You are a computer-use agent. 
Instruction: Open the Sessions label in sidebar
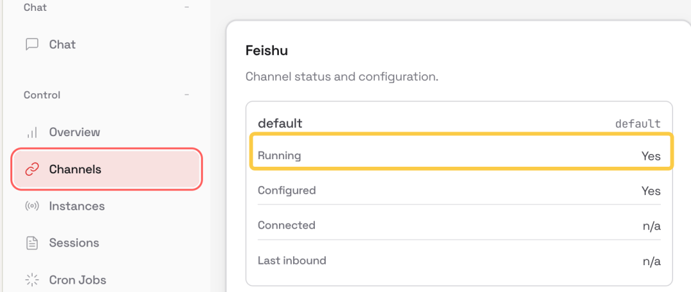click(x=74, y=243)
